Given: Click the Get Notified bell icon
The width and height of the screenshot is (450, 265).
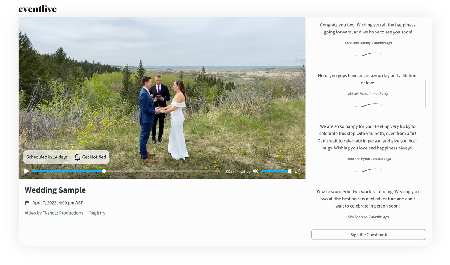Looking at the screenshot, I should 77,157.
